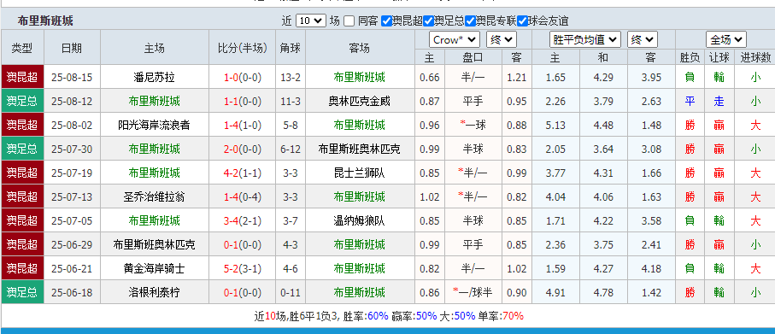
Task: Open the 终 dropdown beside 胜平负均值
Action: point(643,39)
